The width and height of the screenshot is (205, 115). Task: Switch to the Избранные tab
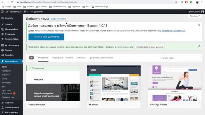click(x=43, y=58)
